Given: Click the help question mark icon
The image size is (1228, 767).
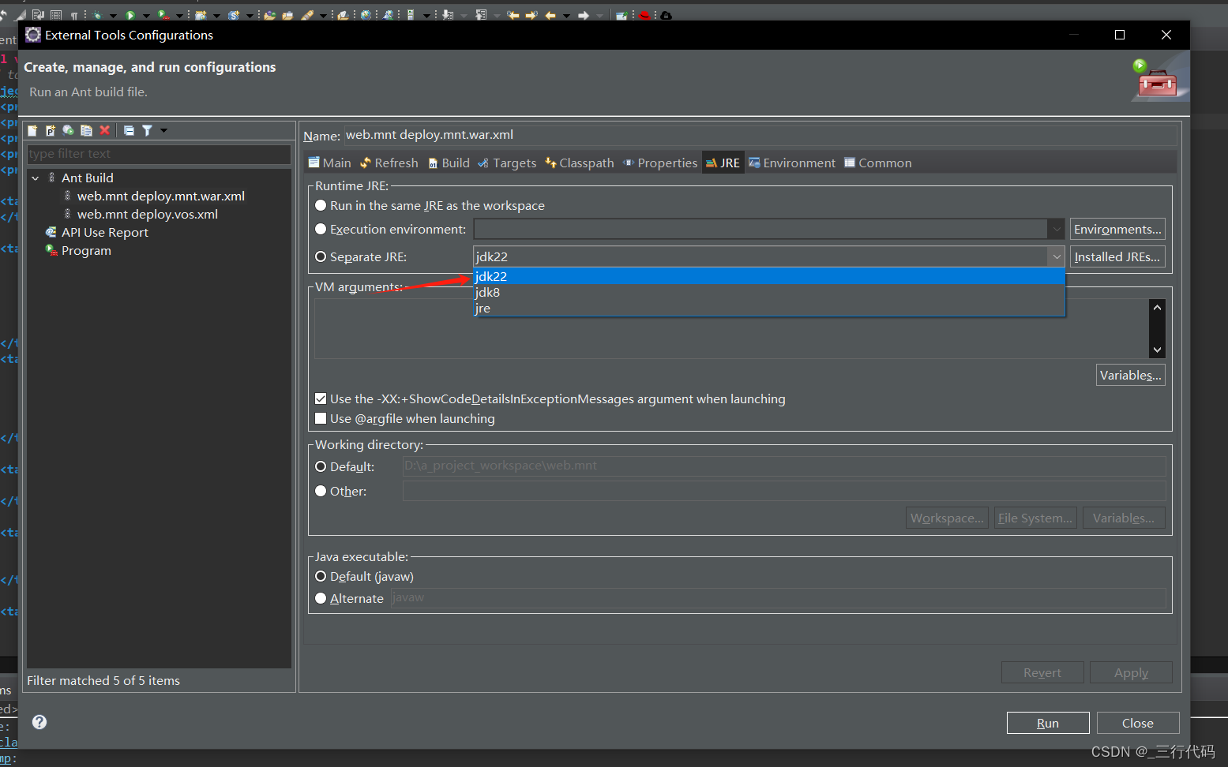Looking at the screenshot, I should [x=39, y=722].
